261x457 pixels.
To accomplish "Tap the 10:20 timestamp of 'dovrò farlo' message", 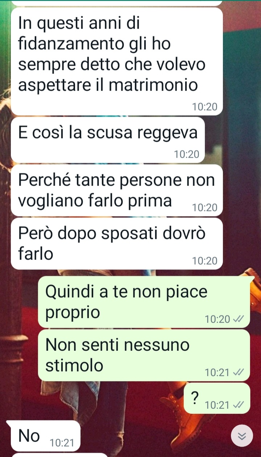I will [205, 261].
